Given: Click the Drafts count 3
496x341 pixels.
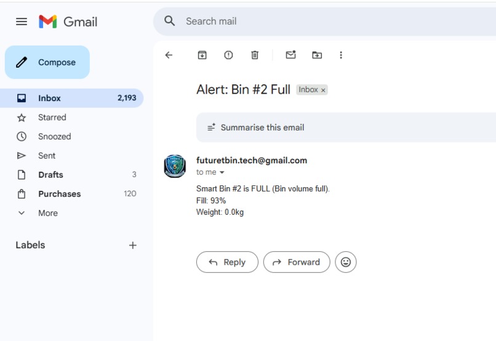Looking at the screenshot, I should pos(134,175).
